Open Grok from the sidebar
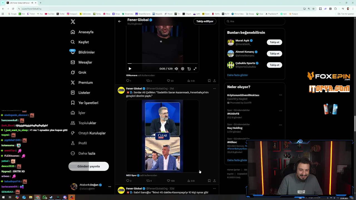The width and height of the screenshot is (356, 200). pos(78,72)
